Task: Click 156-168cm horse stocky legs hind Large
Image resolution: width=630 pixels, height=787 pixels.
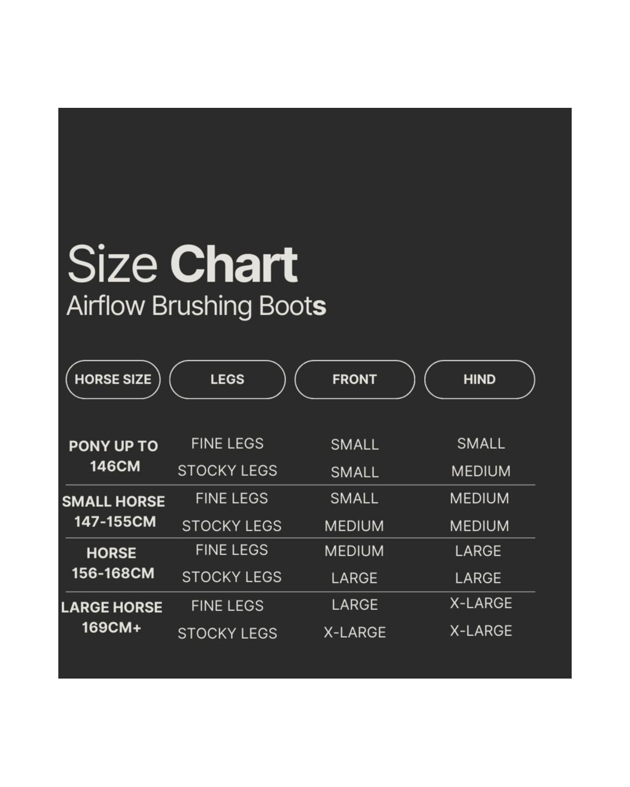Action: coord(478,578)
